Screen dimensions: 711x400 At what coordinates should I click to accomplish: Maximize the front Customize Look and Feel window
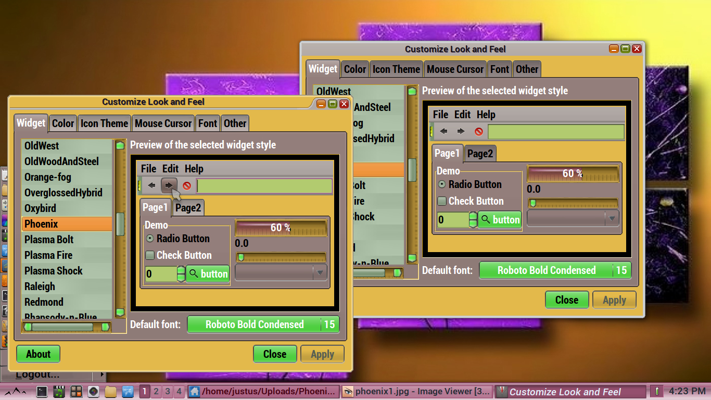(x=332, y=104)
